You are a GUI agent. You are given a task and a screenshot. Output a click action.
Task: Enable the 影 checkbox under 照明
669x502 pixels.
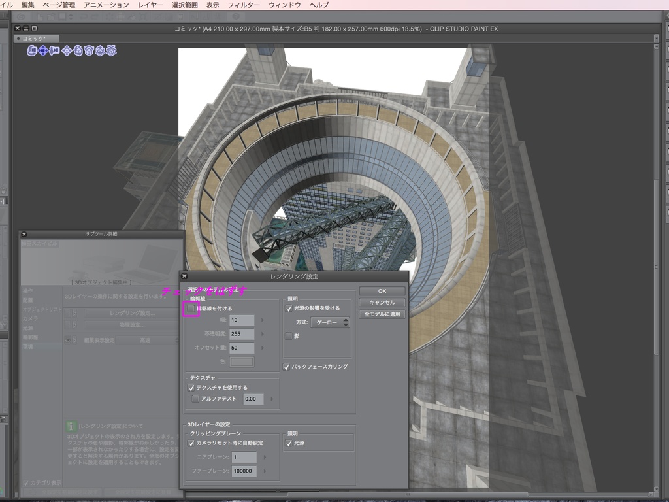pos(288,335)
